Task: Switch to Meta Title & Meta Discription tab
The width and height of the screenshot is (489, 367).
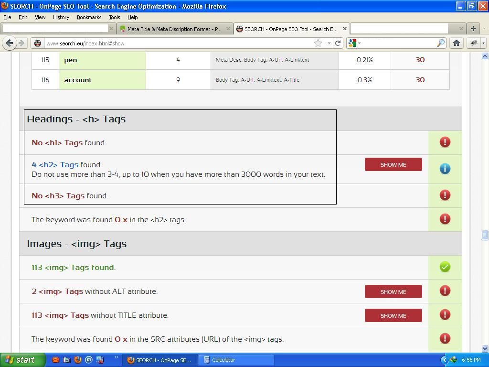Action: tap(174, 29)
